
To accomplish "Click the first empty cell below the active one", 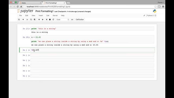I will (92, 55).
